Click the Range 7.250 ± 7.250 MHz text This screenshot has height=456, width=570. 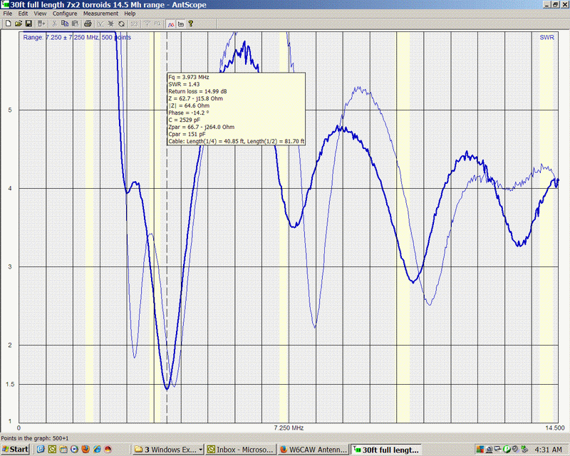(x=77, y=38)
